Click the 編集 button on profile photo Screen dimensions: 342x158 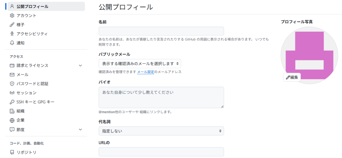pos(292,77)
